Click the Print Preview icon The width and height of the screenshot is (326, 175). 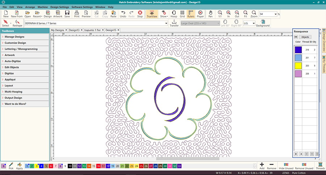click(x=86, y=14)
